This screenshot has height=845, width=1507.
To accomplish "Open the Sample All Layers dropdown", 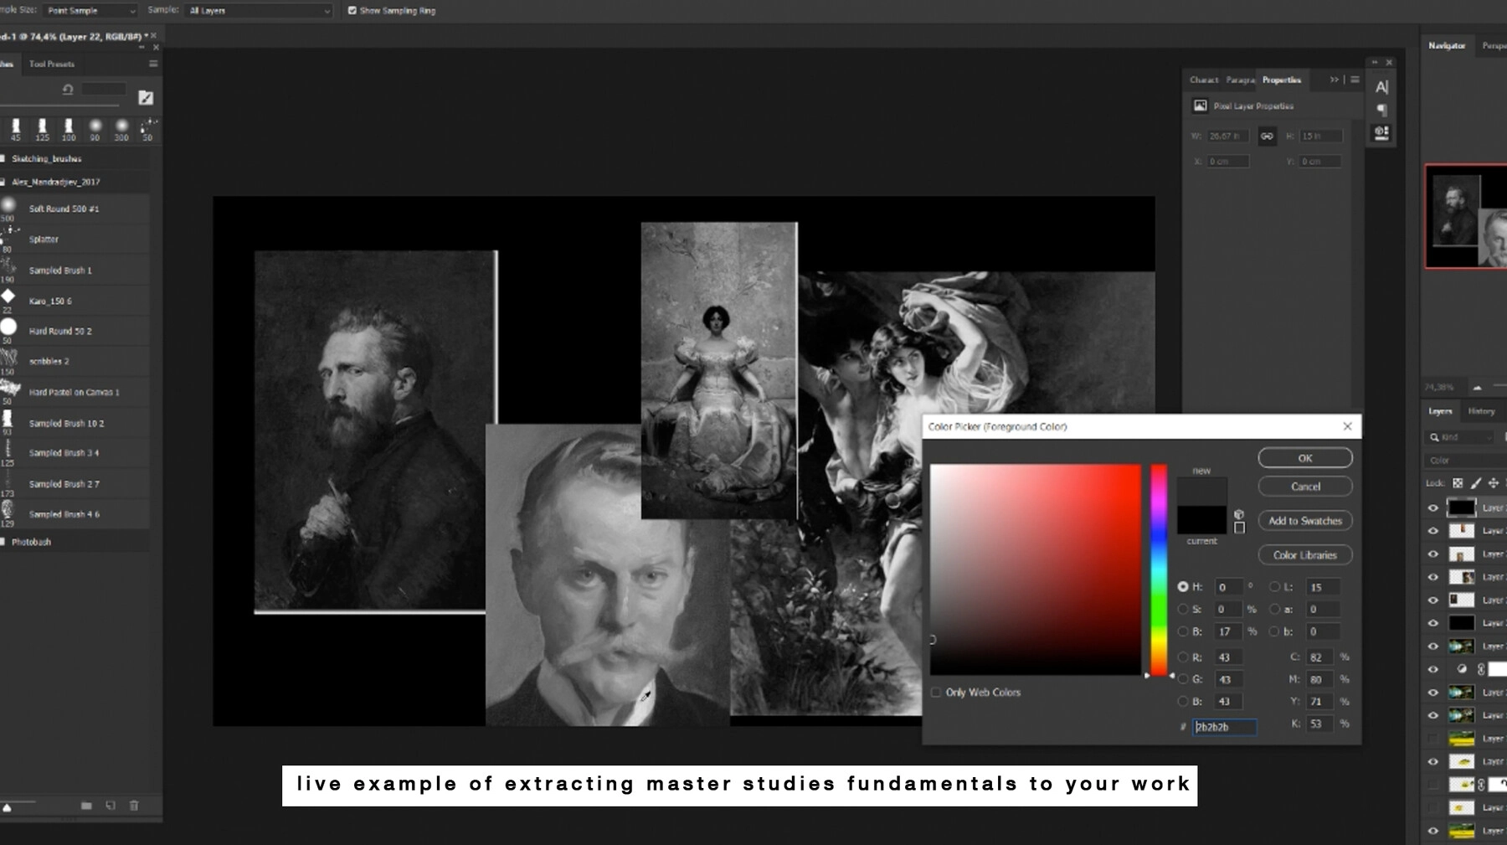I will point(259,11).
